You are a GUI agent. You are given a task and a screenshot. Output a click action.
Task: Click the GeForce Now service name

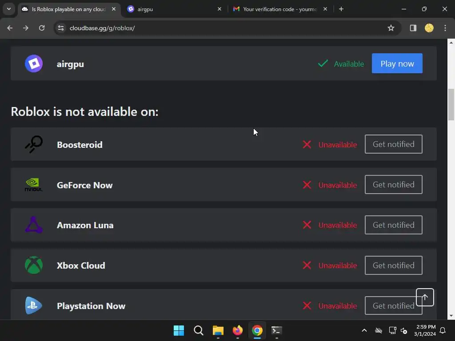[x=84, y=185]
